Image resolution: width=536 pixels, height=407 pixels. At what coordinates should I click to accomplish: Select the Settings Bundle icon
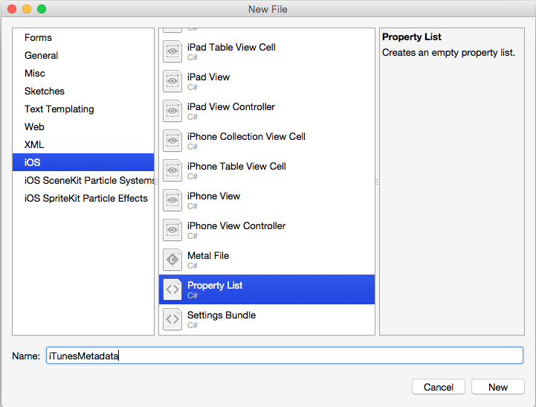click(x=172, y=319)
